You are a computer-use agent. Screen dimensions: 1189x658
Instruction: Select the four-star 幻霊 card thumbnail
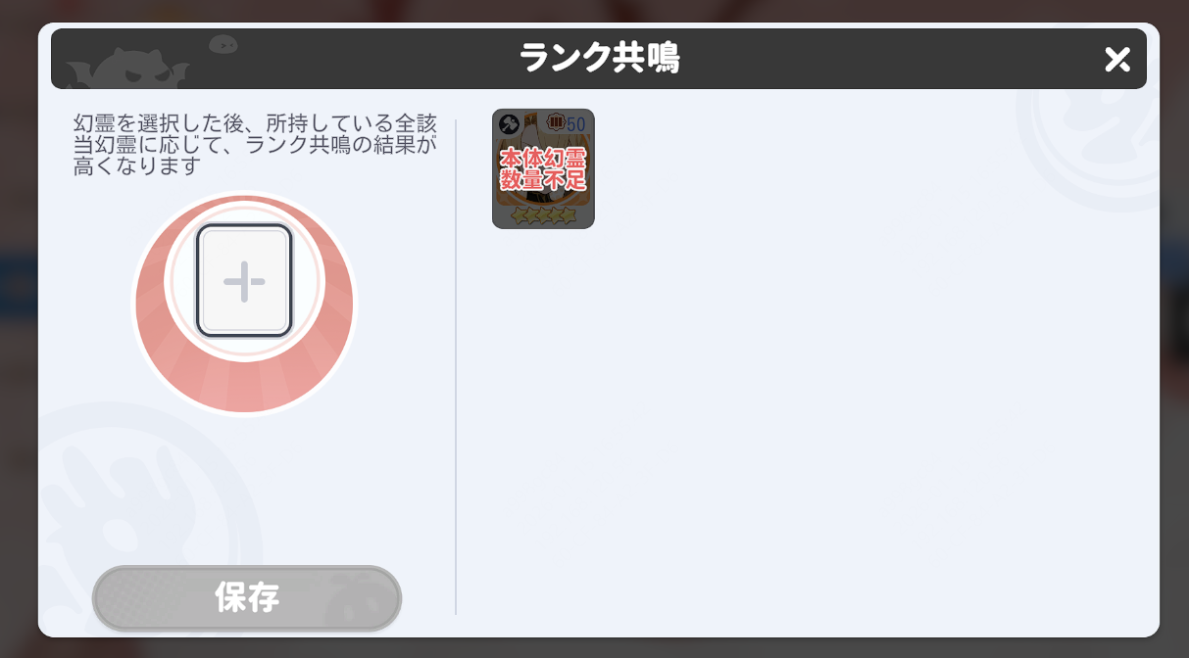click(x=543, y=168)
